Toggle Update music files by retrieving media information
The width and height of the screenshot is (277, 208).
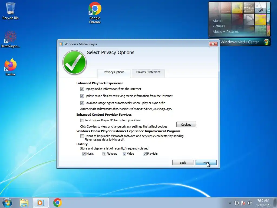tap(82, 96)
